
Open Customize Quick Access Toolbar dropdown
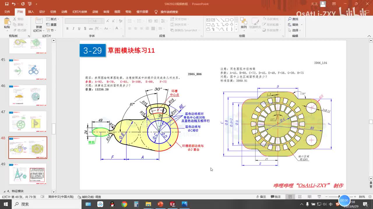(x=36, y=4)
